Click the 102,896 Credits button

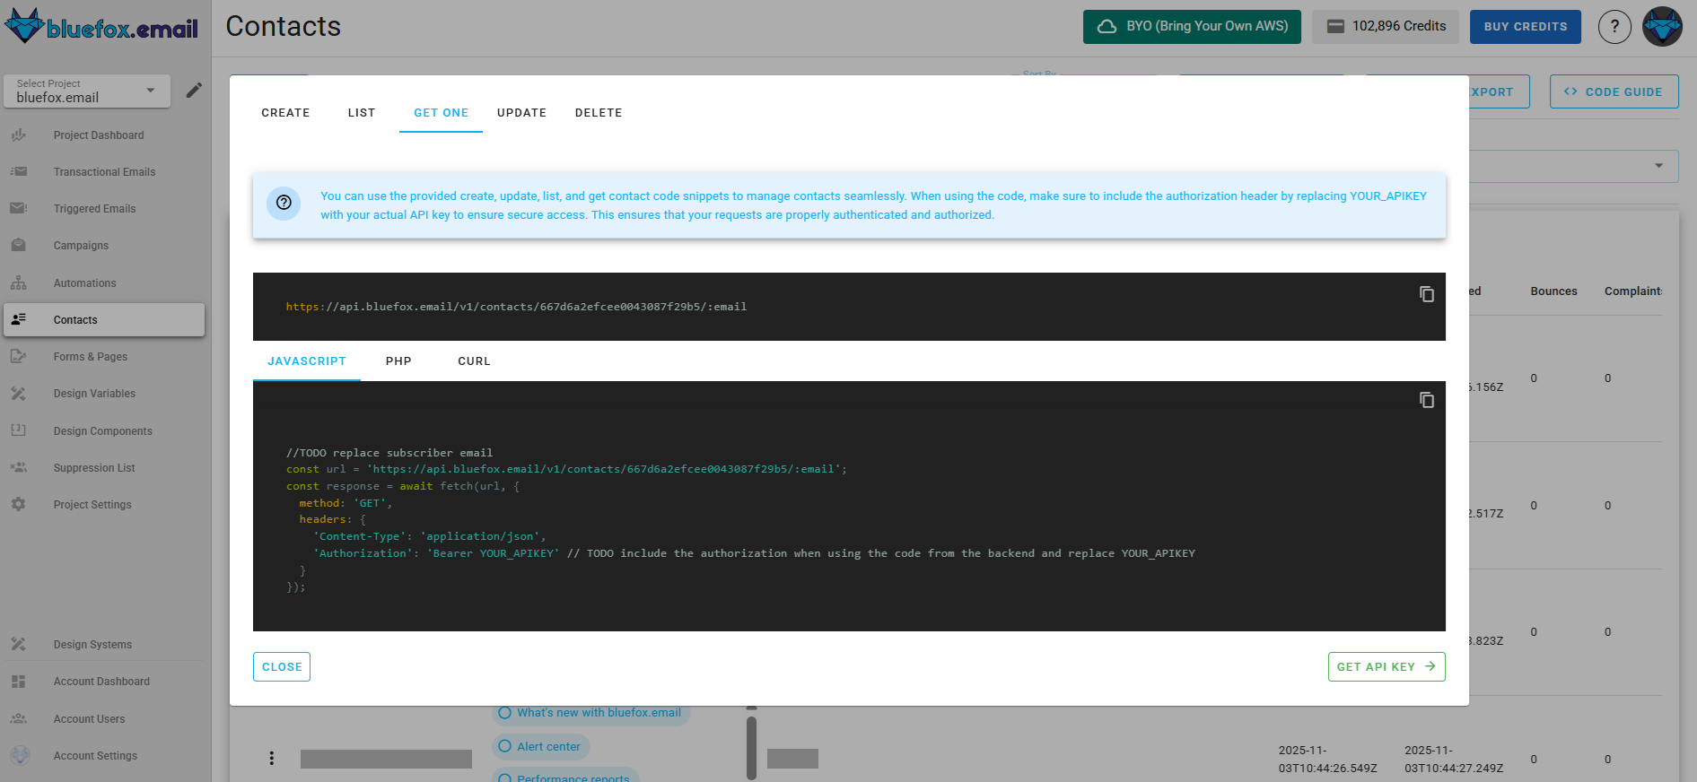pos(1386,27)
